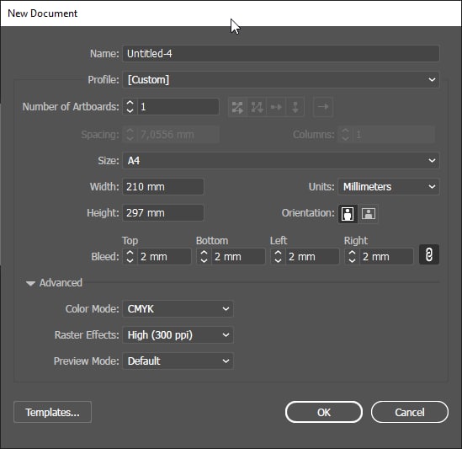Select Landscape orientation icon

(x=369, y=214)
